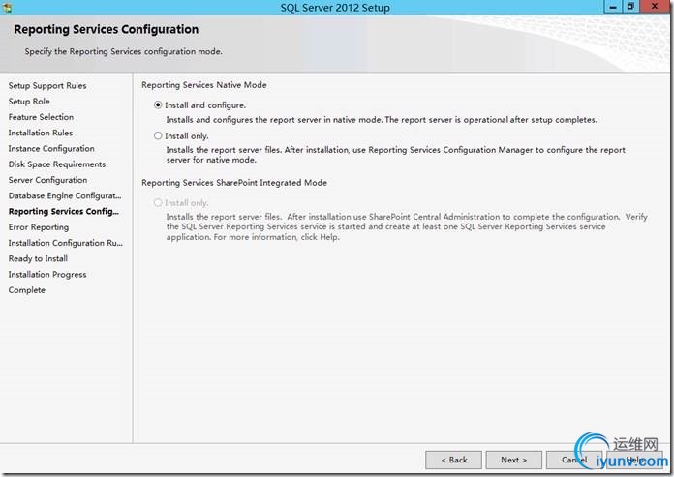This screenshot has width=674, height=477.
Task: Click the Back button
Action: pos(453,460)
